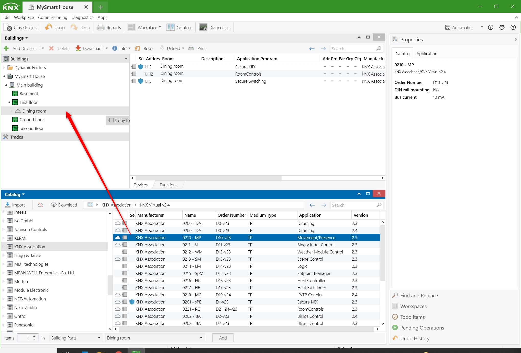The width and height of the screenshot is (521, 353).
Task: Undo the last action
Action: click(54, 27)
